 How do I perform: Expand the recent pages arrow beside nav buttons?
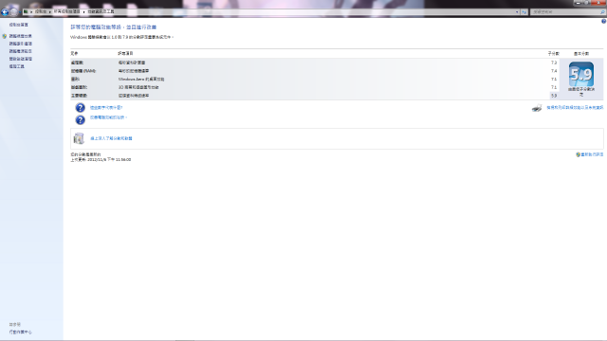[x=20, y=12]
